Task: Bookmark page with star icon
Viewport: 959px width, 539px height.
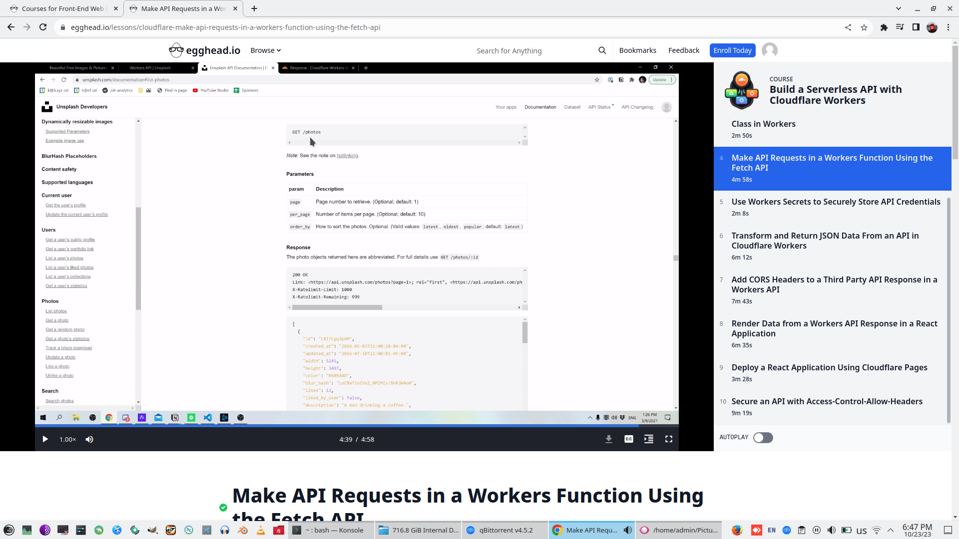Action: (864, 27)
